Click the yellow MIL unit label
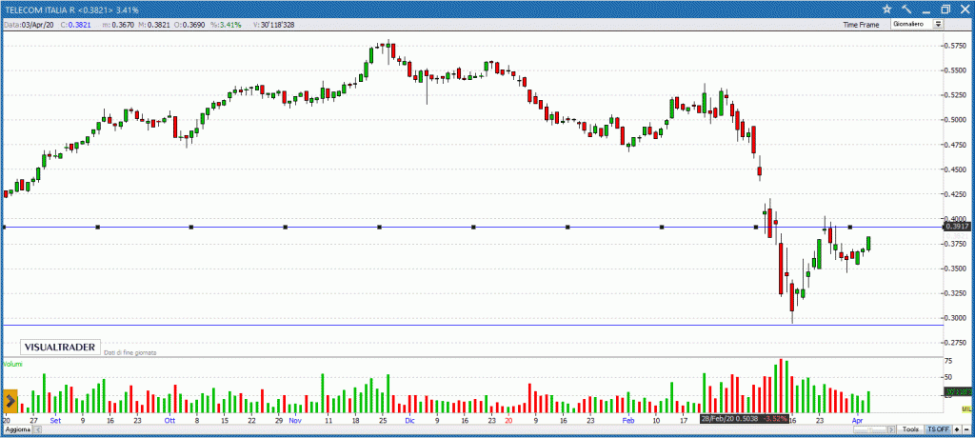 coord(966,408)
